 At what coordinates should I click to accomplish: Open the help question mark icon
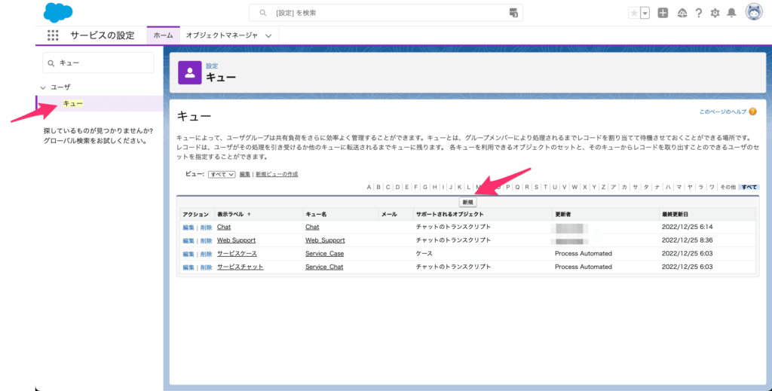click(699, 14)
